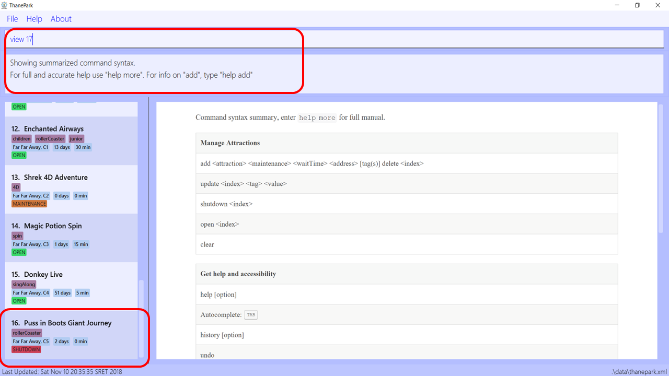Image resolution: width=669 pixels, height=376 pixels.
Task: Click the TAB key icon beside Autocomplete
Action: coord(251,315)
